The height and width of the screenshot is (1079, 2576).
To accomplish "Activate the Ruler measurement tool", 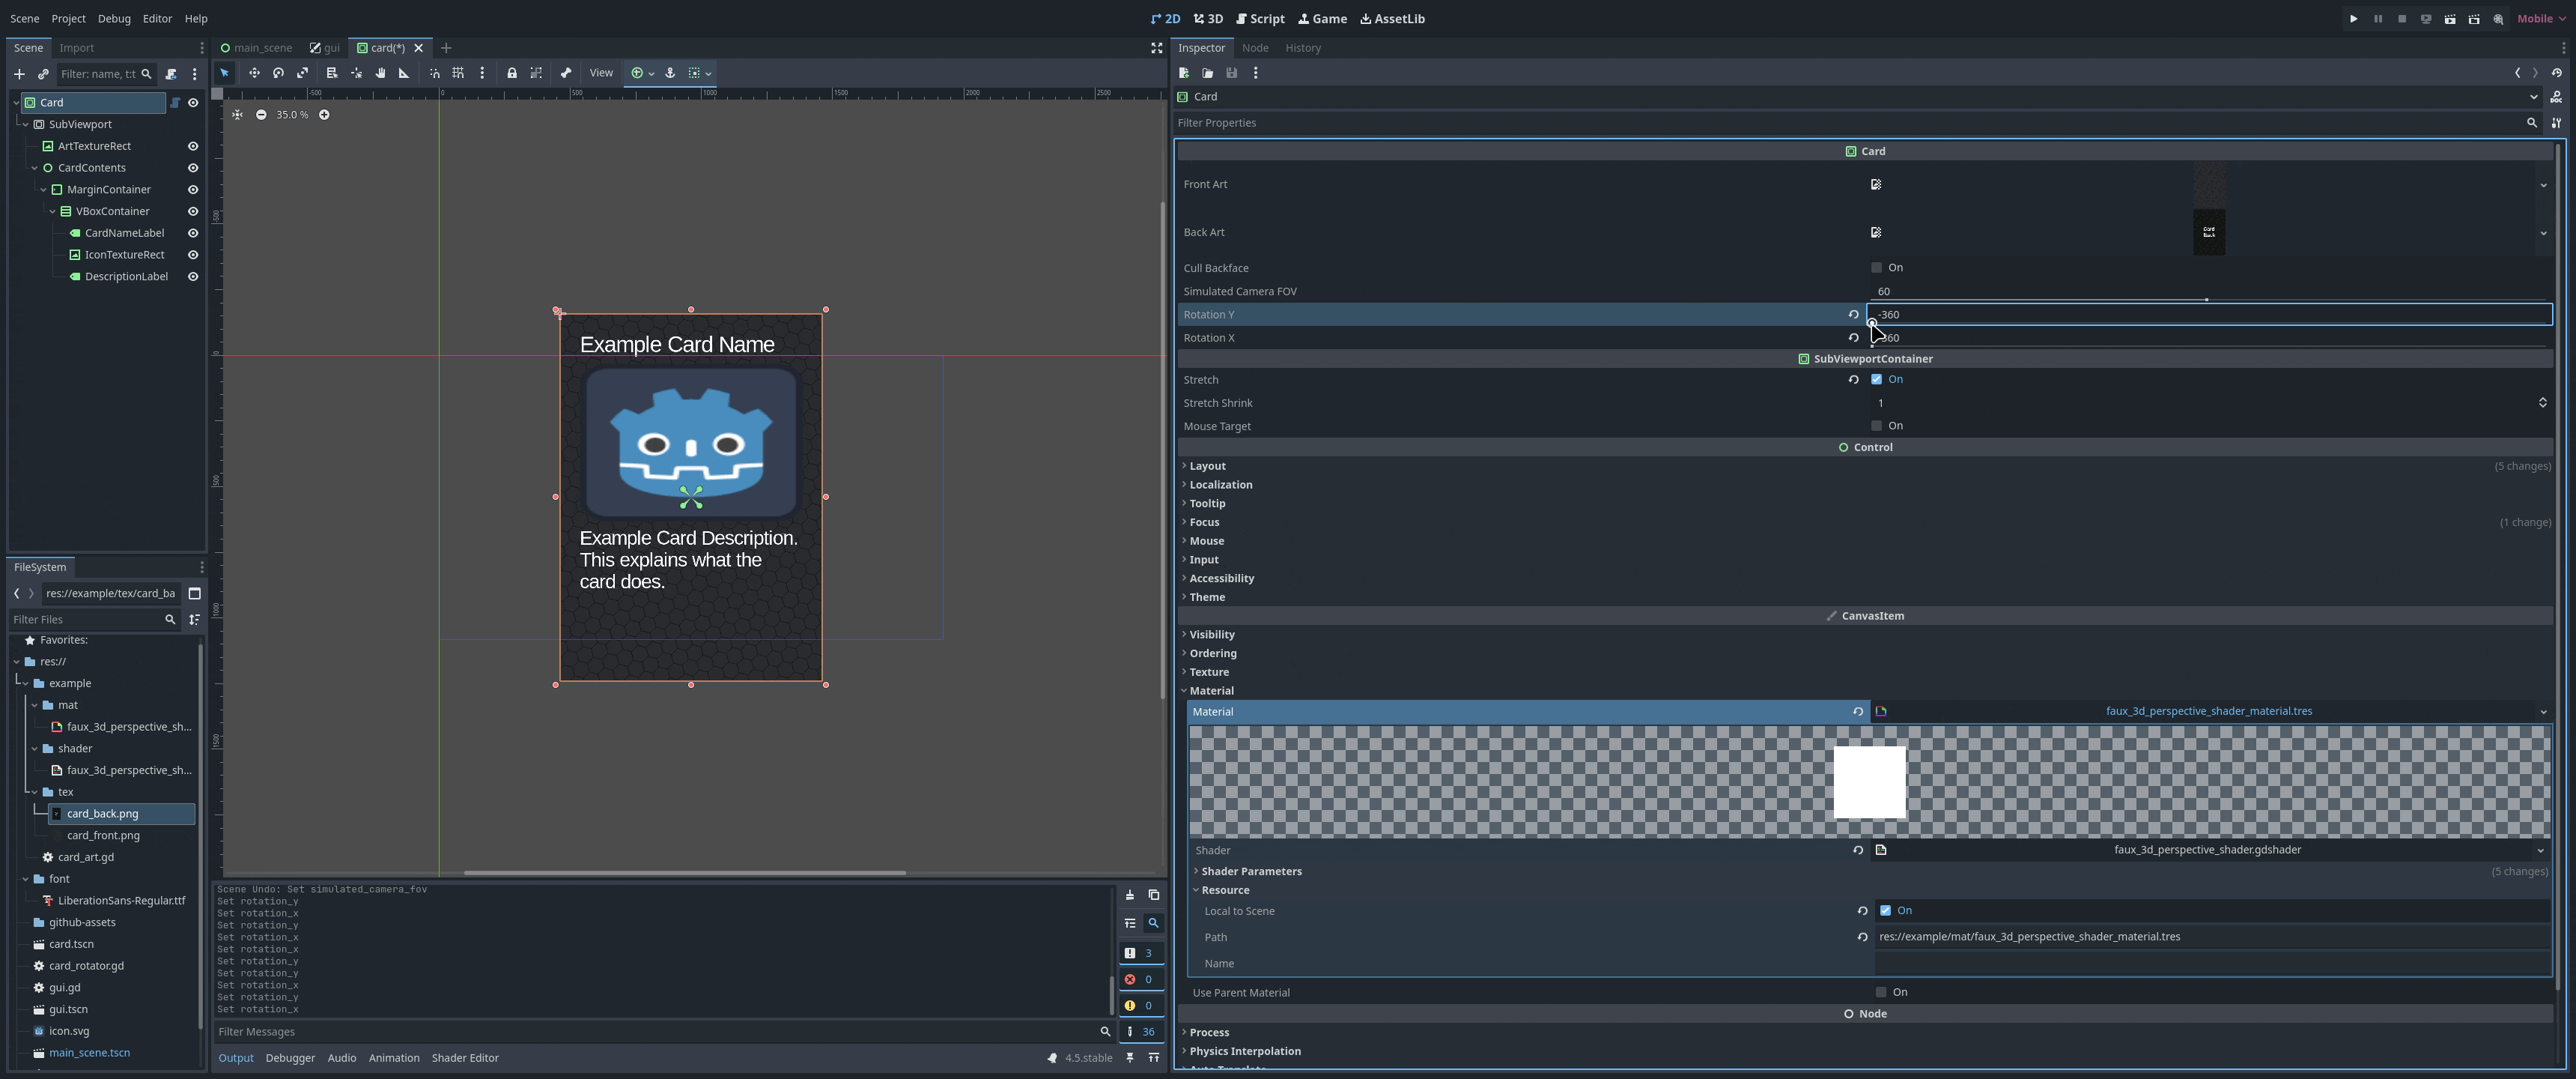I will click(x=404, y=73).
